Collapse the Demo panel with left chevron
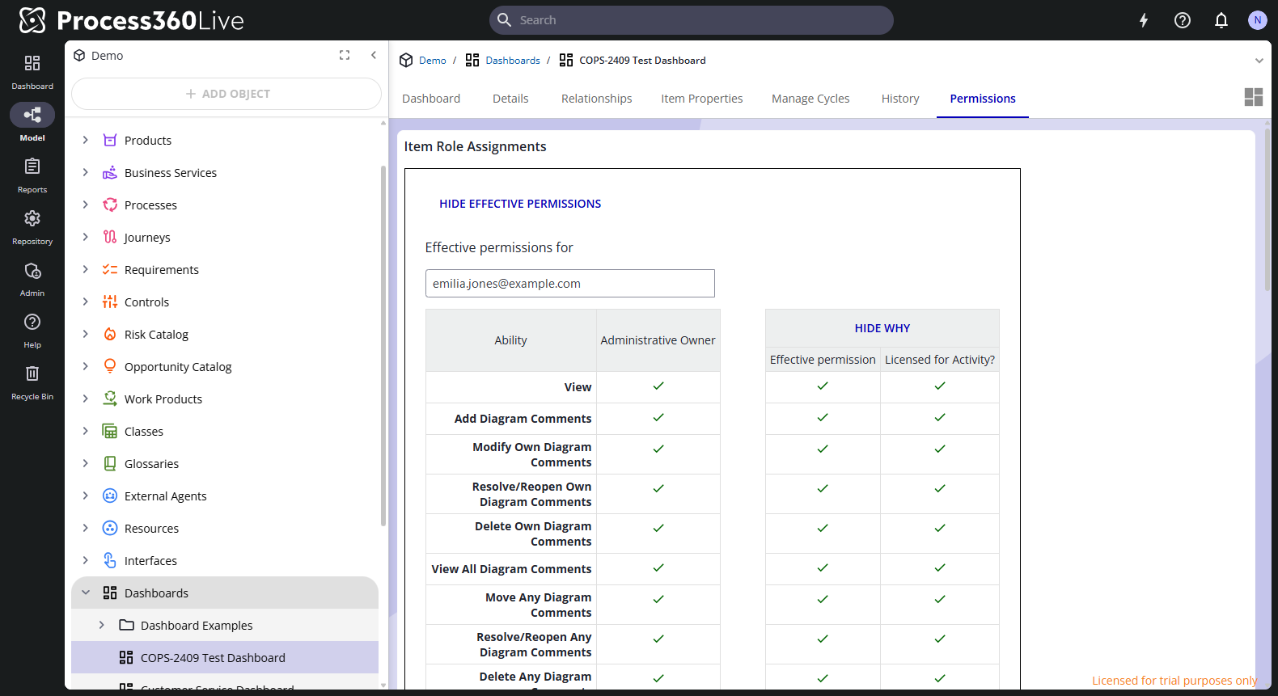 (374, 55)
